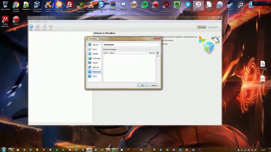271x152 pixels.
Task: Open the Update preferences section
Action: (94, 54)
